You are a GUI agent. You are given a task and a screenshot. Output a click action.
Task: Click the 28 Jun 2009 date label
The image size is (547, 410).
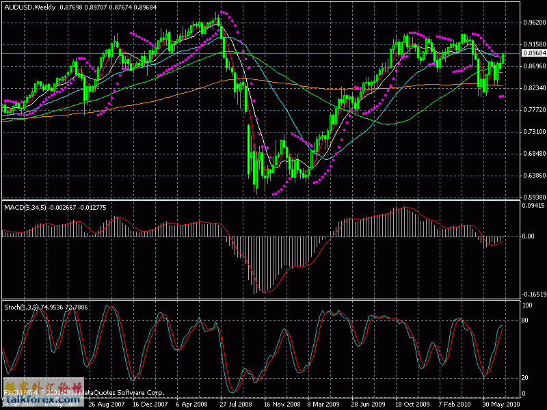click(x=368, y=405)
